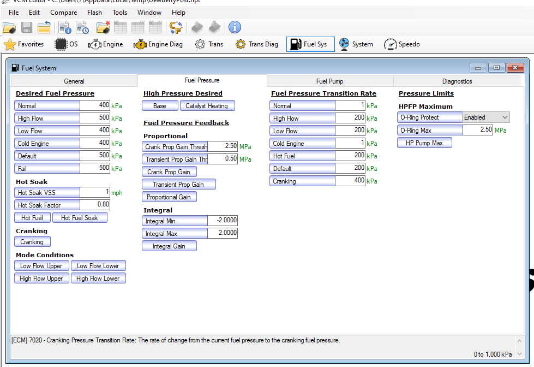Click the open file folder icon
Screen dimensions: 534x367
pyautogui.click(x=9, y=27)
